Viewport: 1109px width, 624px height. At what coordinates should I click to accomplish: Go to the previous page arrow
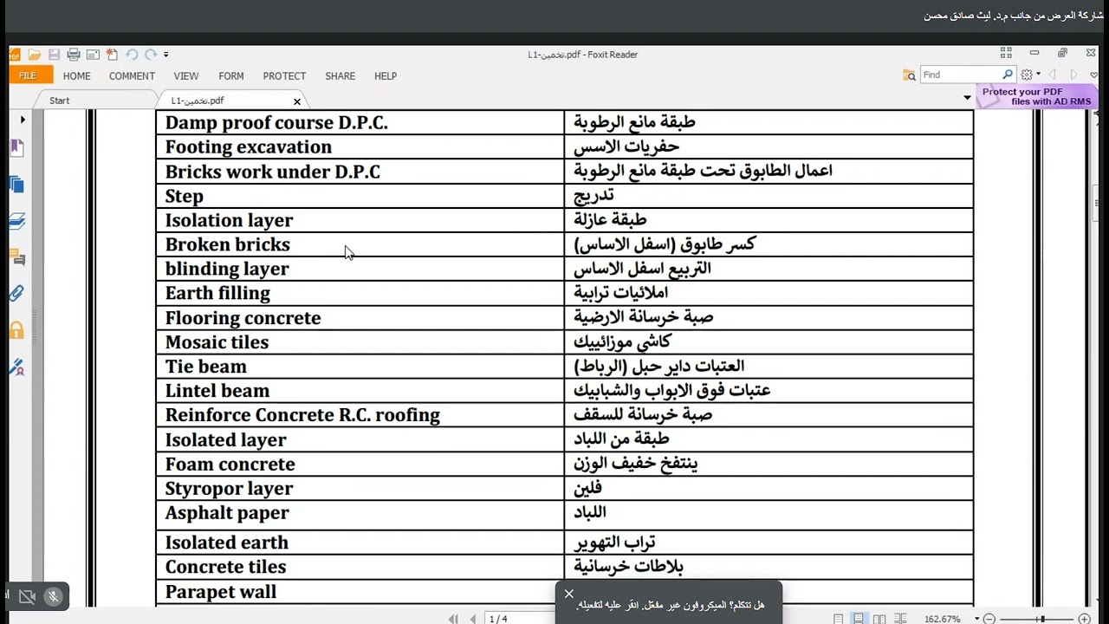click(472, 619)
